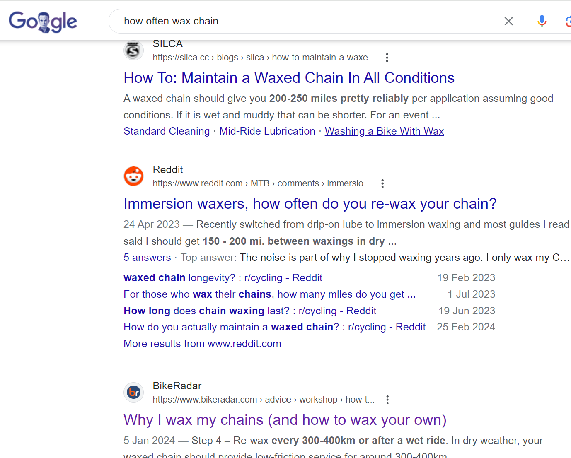571x458 pixels.
Task: Click the BikeRadar site favicon
Action: point(133,393)
